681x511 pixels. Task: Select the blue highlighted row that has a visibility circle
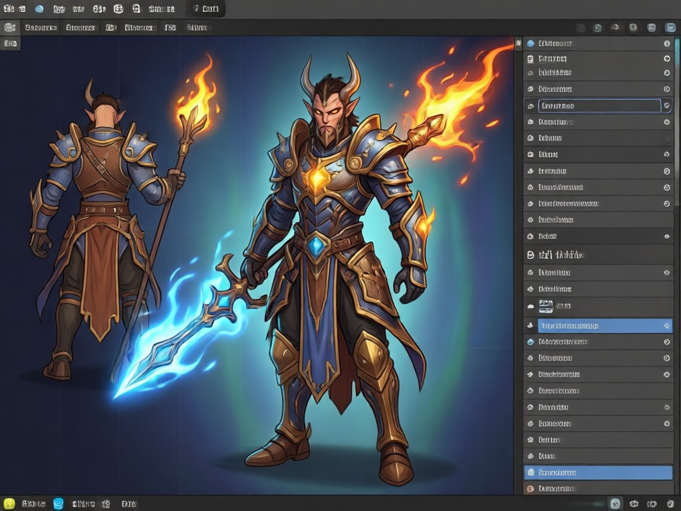tap(605, 326)
